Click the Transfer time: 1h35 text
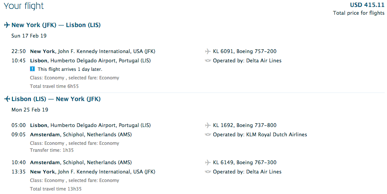 pyautogui.click(x=51, y=150)
